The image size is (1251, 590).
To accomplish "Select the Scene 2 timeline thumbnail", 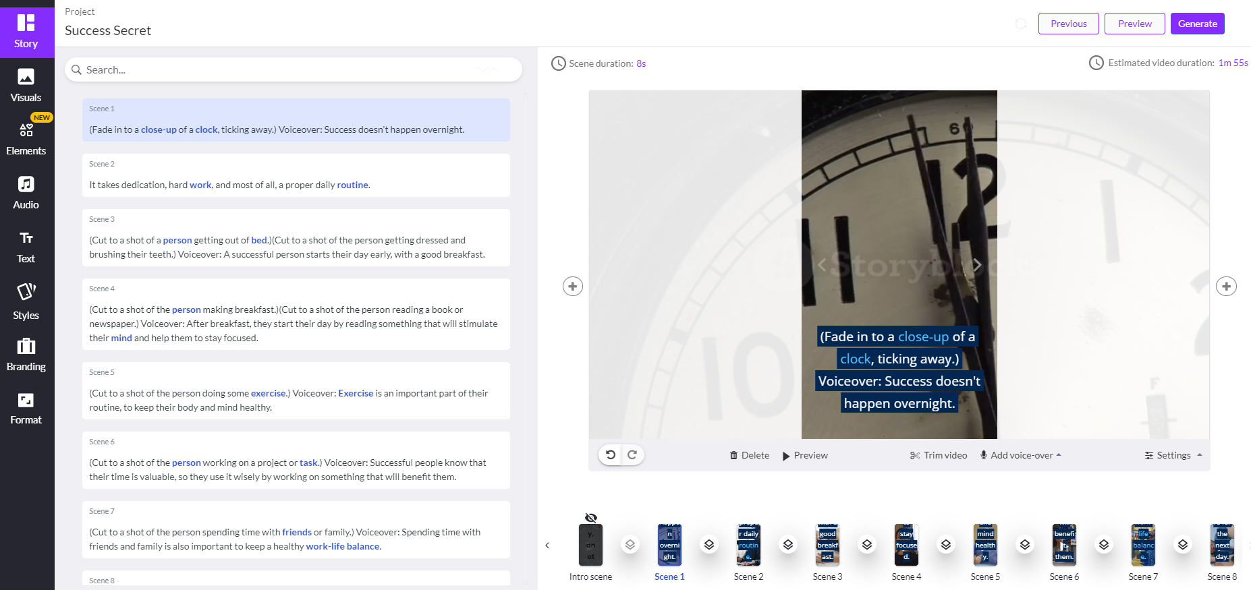I will pyautogui.click(x=748, y=545).
